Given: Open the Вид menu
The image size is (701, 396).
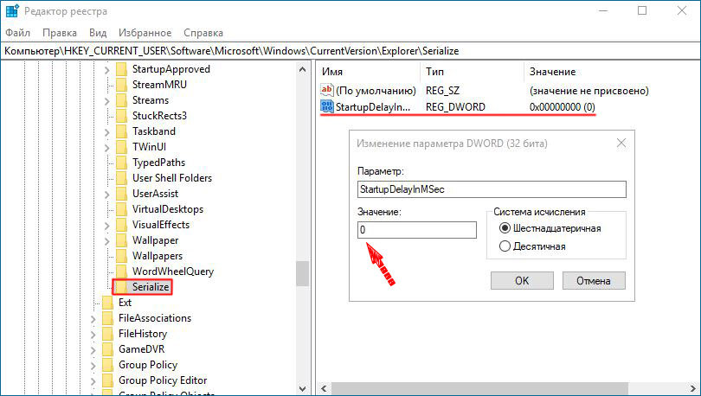Looking at the screenshot, I should pyautogui.click(x=98, y=33).
